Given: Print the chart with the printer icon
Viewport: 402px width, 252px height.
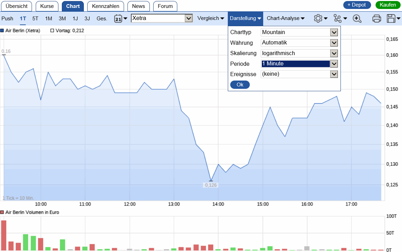Looking at the screenshot, I should [377, 19].
